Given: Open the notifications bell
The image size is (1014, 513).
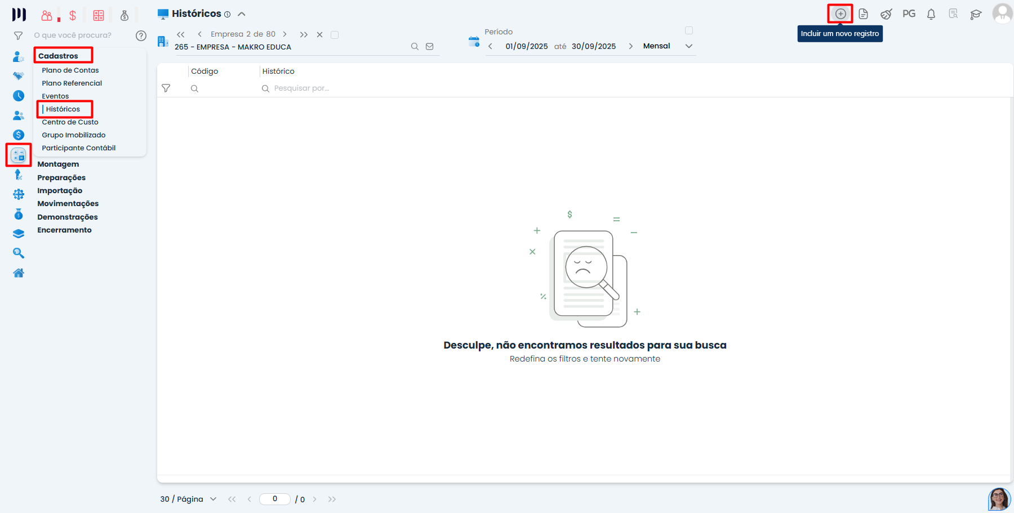Looking at the screenshot, I should coord(931,14).
